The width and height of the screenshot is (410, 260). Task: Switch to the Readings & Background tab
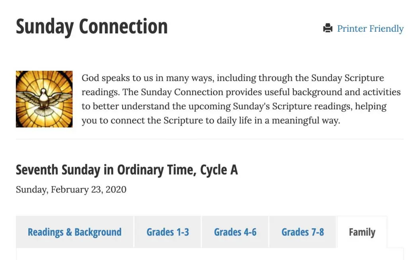[x=74, y=232]
